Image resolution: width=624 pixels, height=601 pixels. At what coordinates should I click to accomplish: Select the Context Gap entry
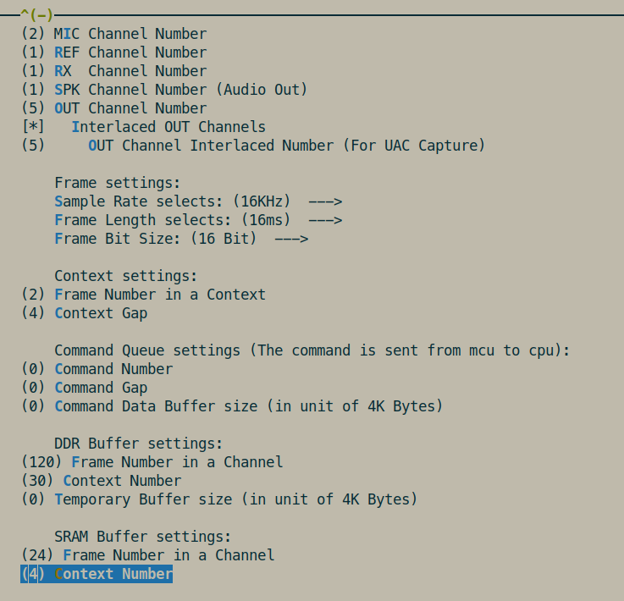pos(85,313)
